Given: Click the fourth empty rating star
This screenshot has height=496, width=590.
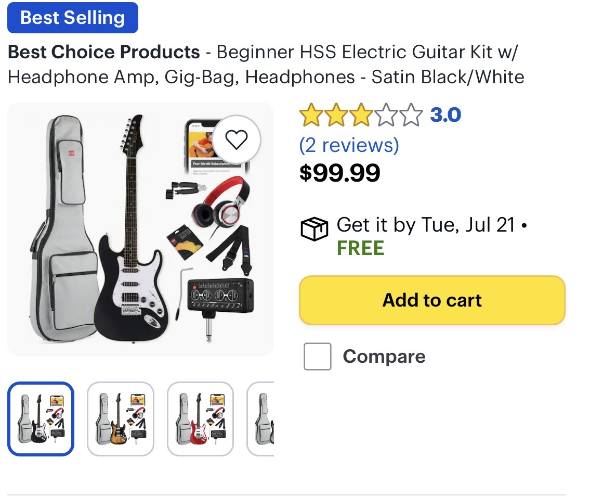Looking at the screenshot, I should tap(386, 115).
